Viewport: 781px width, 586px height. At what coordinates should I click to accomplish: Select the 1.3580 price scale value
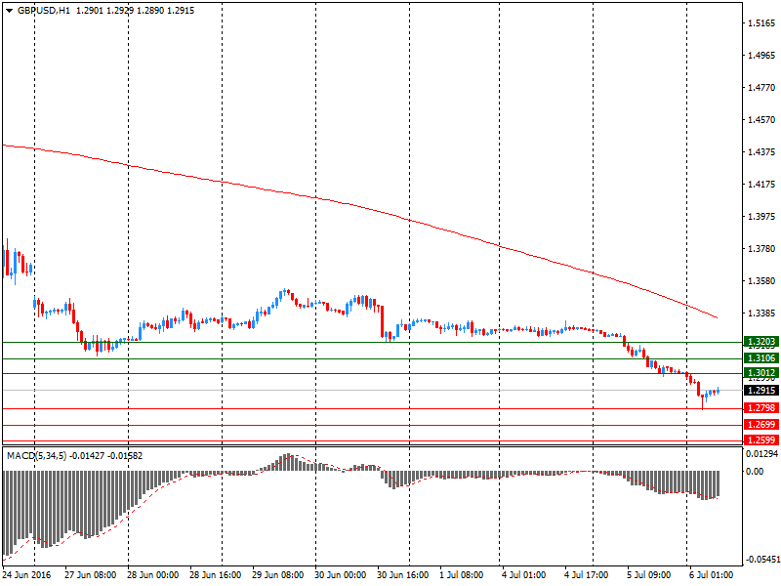(x=761, y=281)
